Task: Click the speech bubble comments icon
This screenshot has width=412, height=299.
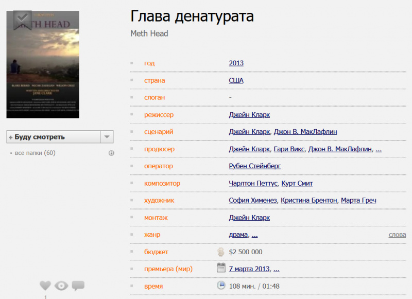Action: coord(78,285)
